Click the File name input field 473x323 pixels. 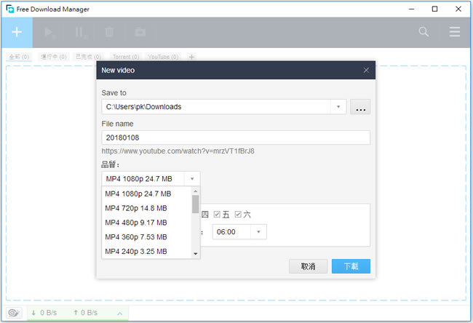tap(236, 137)
